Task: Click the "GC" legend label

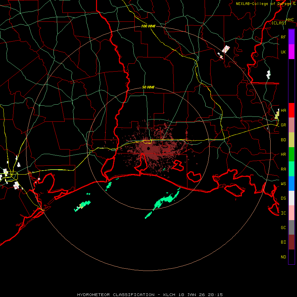Action: 283,228
